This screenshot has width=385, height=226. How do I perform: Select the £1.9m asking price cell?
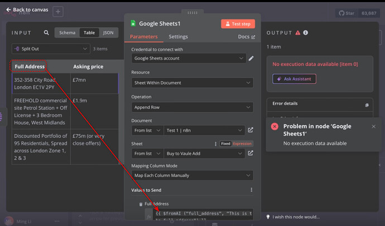tap(94, 112)
